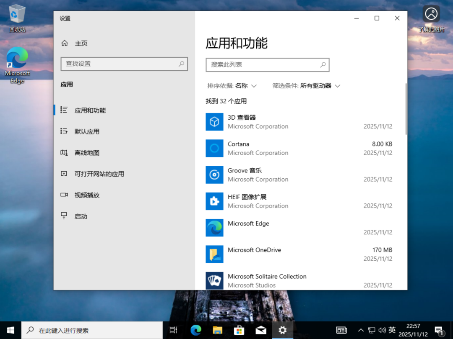Open File Explorer from the taskbar
The height and width of the screenshot is (339, 453).
tap(217, 330)
